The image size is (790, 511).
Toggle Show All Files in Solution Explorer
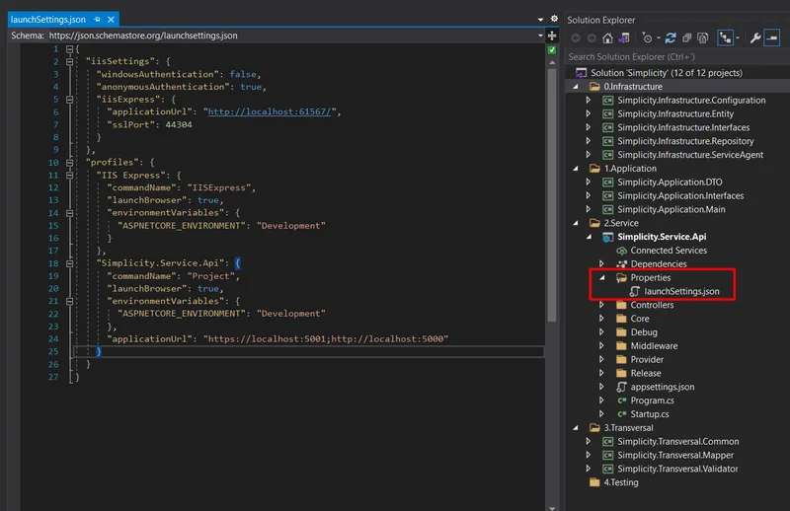[x=703, y=38]
